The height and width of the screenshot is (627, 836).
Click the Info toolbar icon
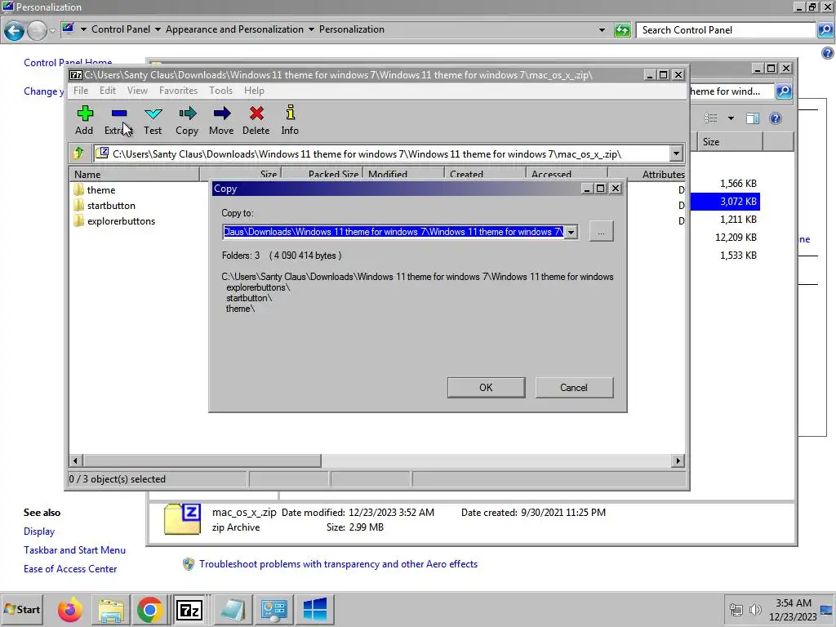point(290,120)
